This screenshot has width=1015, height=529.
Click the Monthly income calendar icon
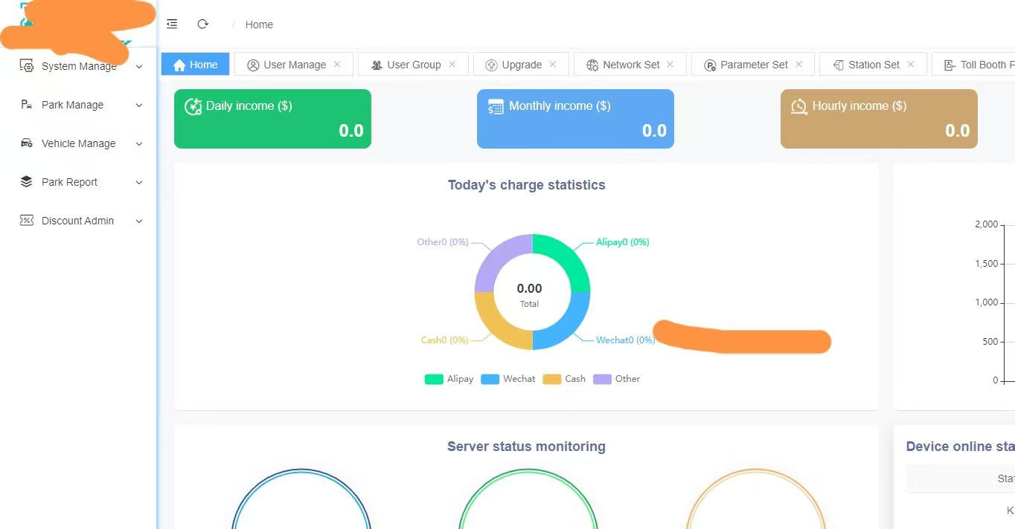(x=496, y=106)
